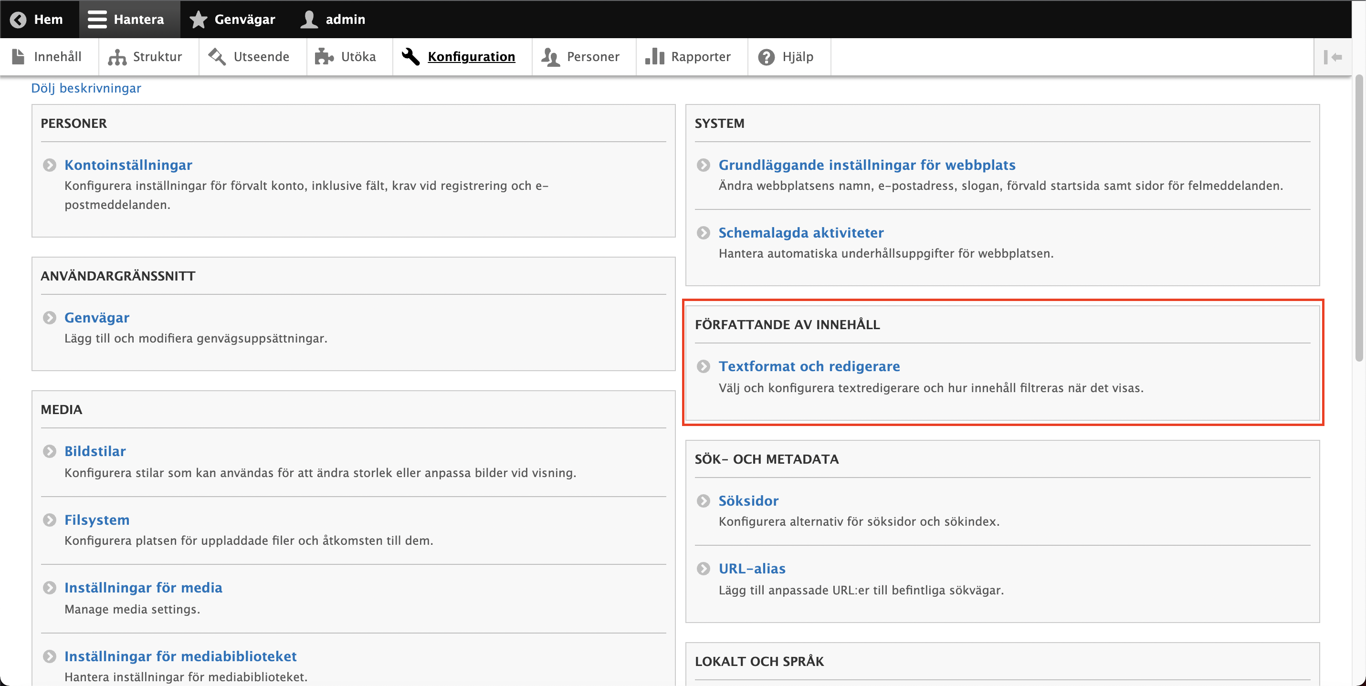This screenshot has height=686, width=1366.
Task: Open Bildstilar configuration
Action: click(95, 452)
